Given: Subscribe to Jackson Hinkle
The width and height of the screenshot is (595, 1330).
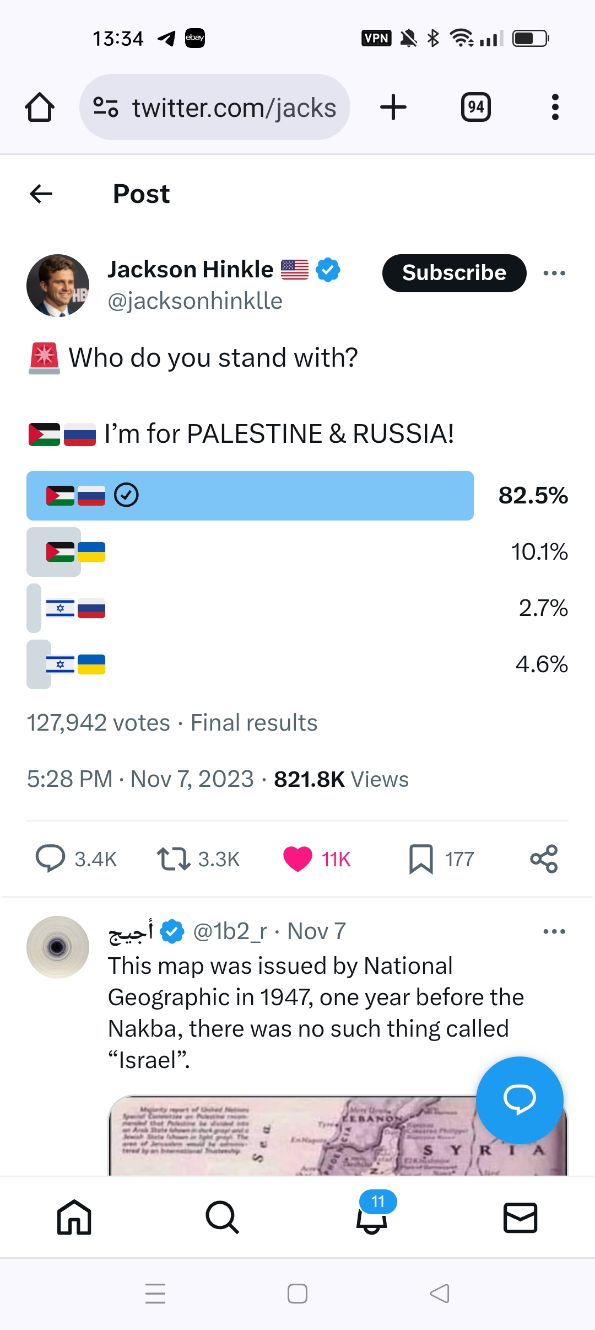Looking at the screenshot, I should click(x=454, y=273).
